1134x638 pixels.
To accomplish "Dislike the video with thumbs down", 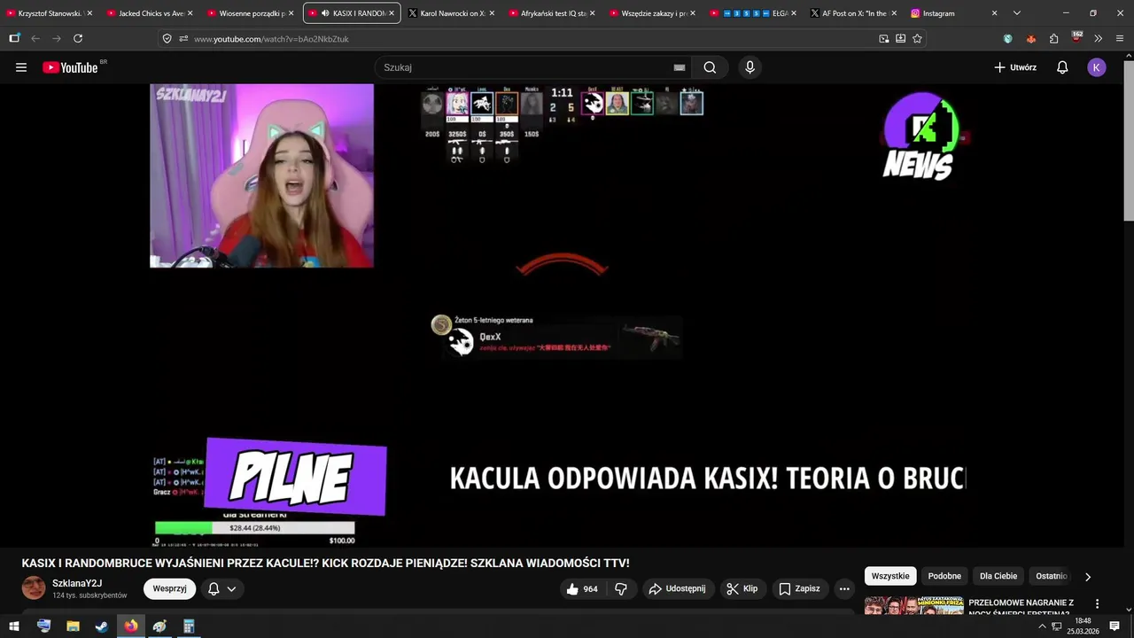I will coord(621,588).
